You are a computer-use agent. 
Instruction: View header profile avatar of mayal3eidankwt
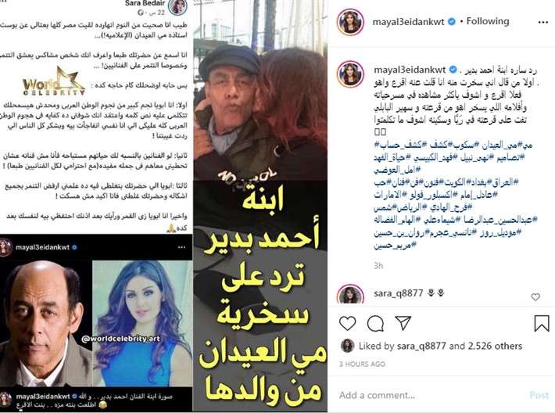click(350, 22)
